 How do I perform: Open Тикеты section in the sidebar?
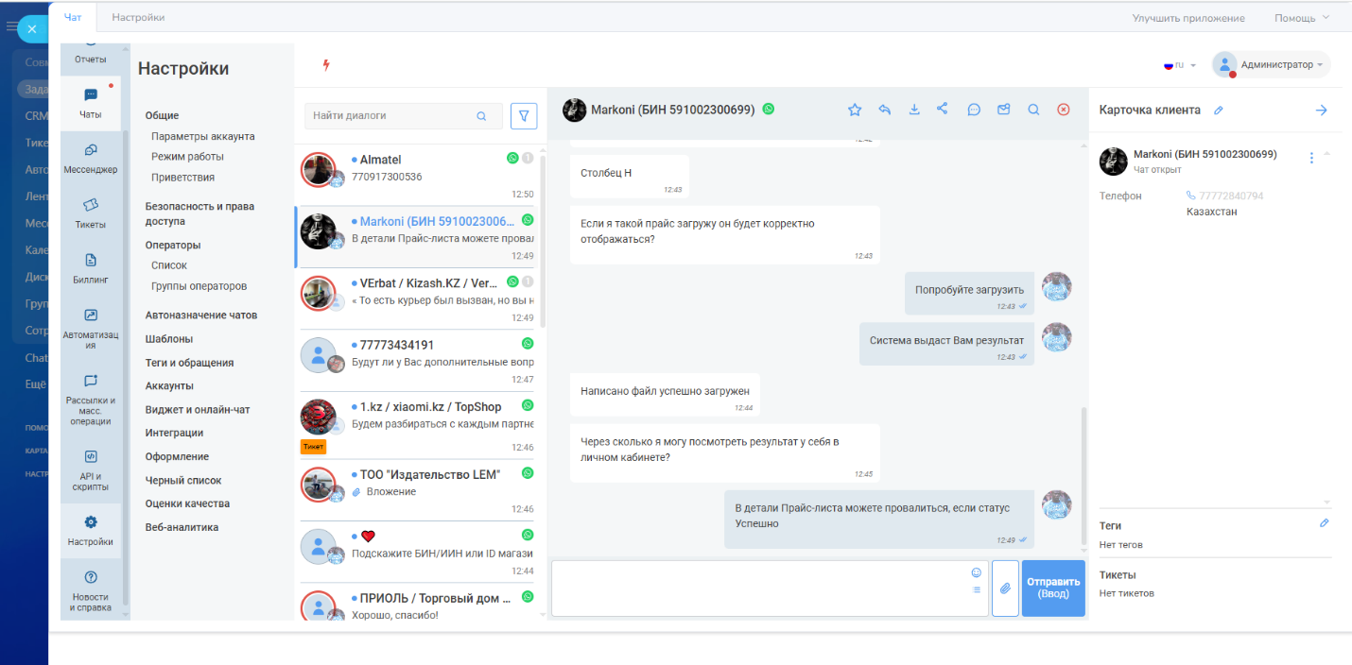pyautogui.click(x=91, y=213)
